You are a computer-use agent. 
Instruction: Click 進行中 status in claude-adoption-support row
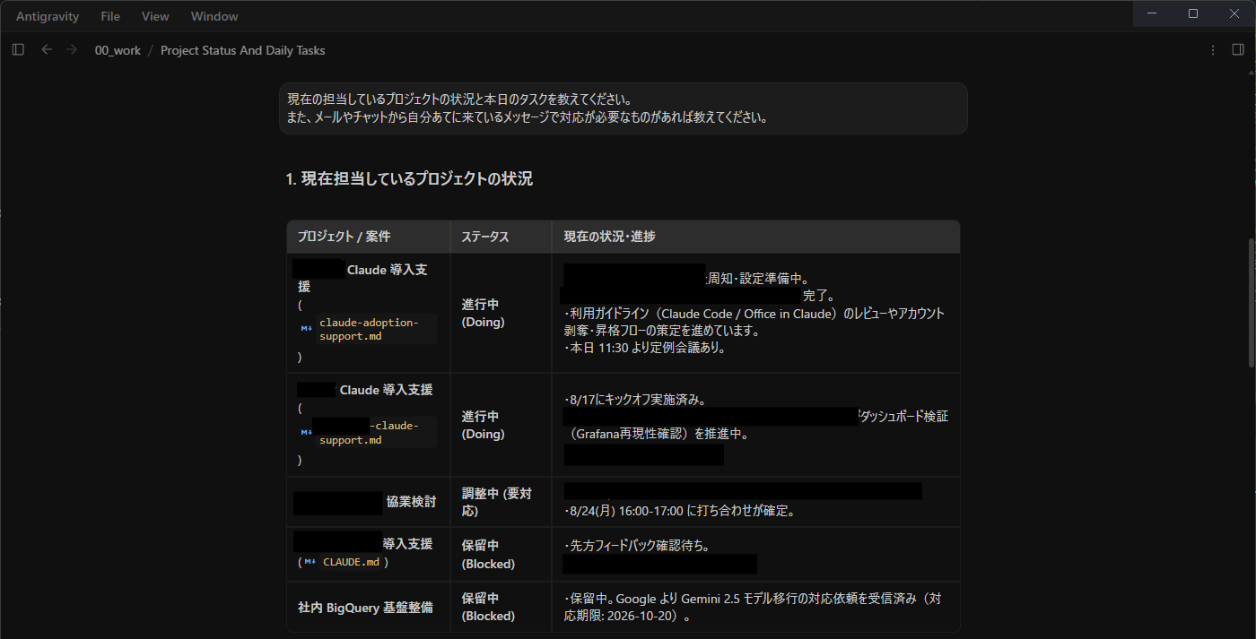483,313
